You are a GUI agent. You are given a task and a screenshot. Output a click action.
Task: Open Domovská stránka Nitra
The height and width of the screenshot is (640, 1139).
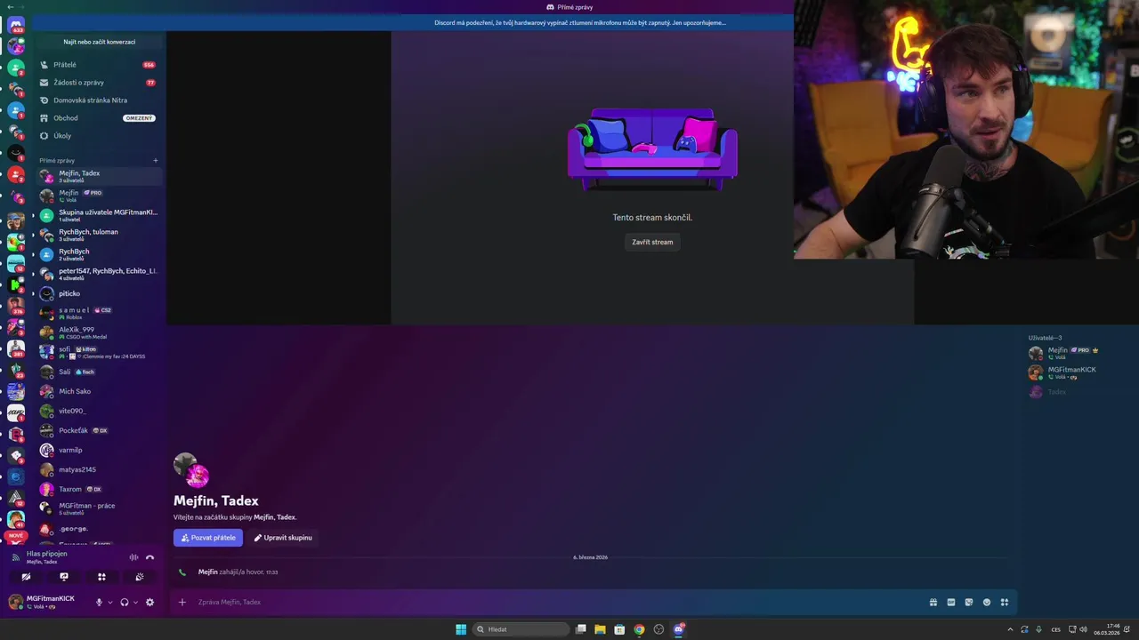coord(99,100)
